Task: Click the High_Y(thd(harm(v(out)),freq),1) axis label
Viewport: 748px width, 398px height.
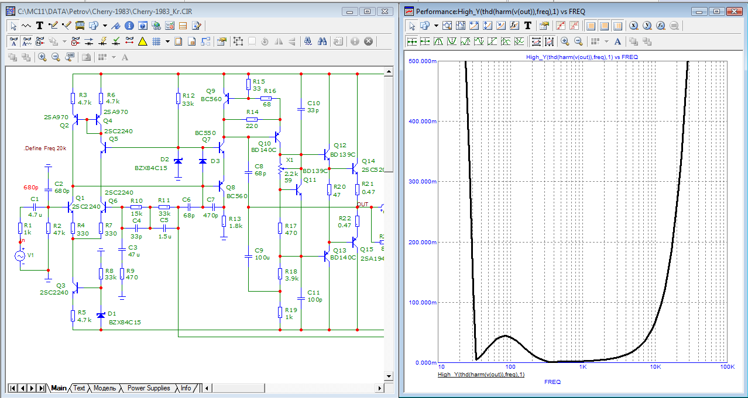Action: coord(481,374)
